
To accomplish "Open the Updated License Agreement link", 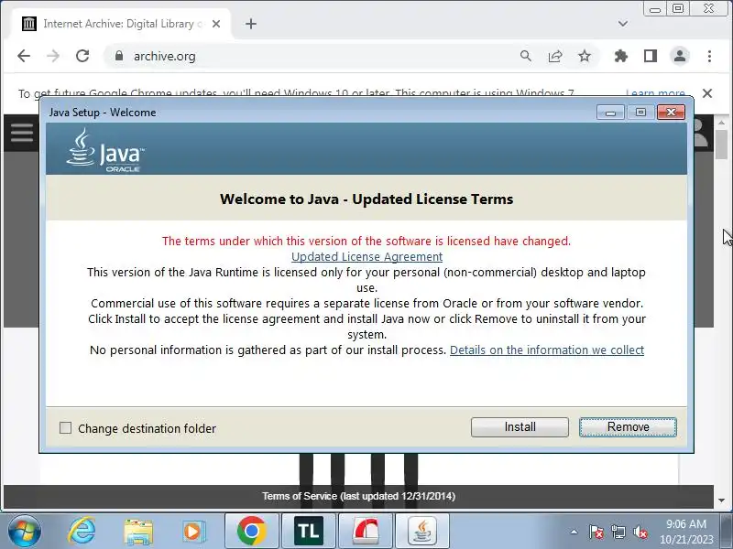I will pos(367,257).
